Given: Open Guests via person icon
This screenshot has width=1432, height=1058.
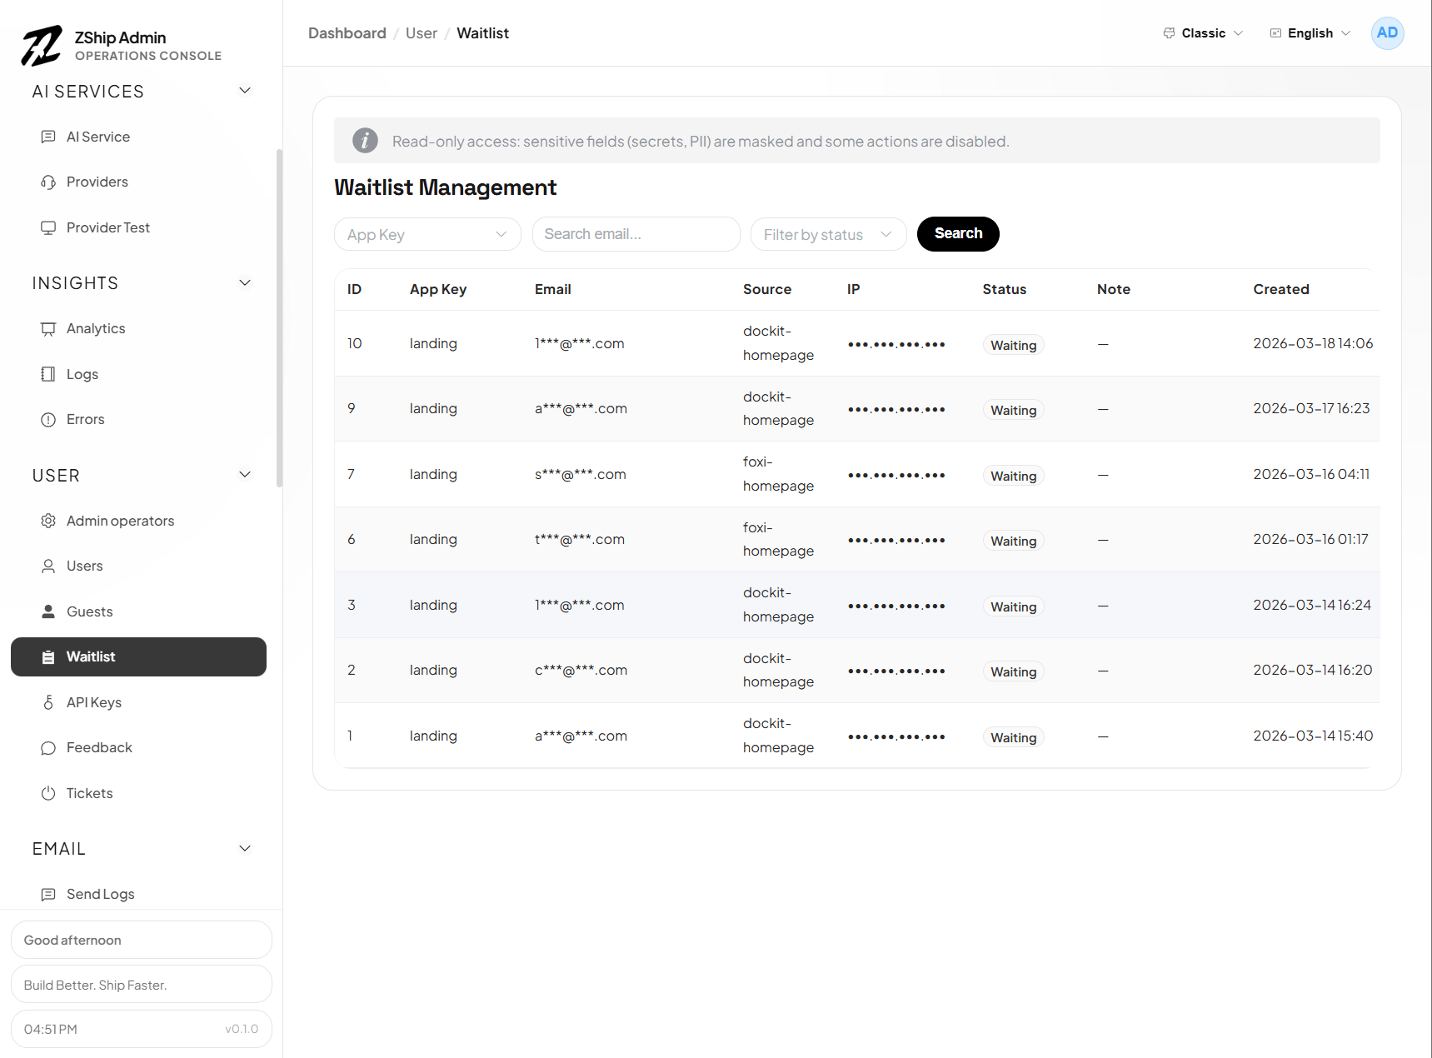Looking at the screenshot, I should click(x=48, y=611).
